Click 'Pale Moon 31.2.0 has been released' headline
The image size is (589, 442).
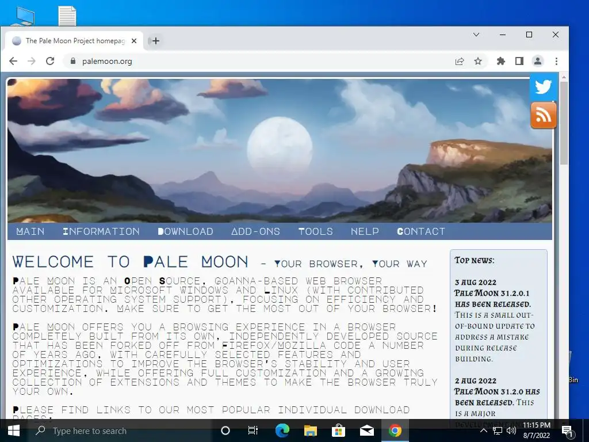coord(497,397)
